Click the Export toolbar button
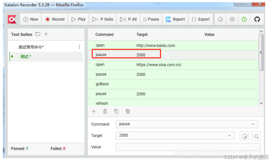The height and width of the screenshot is (162, 273). coord(200,19)
